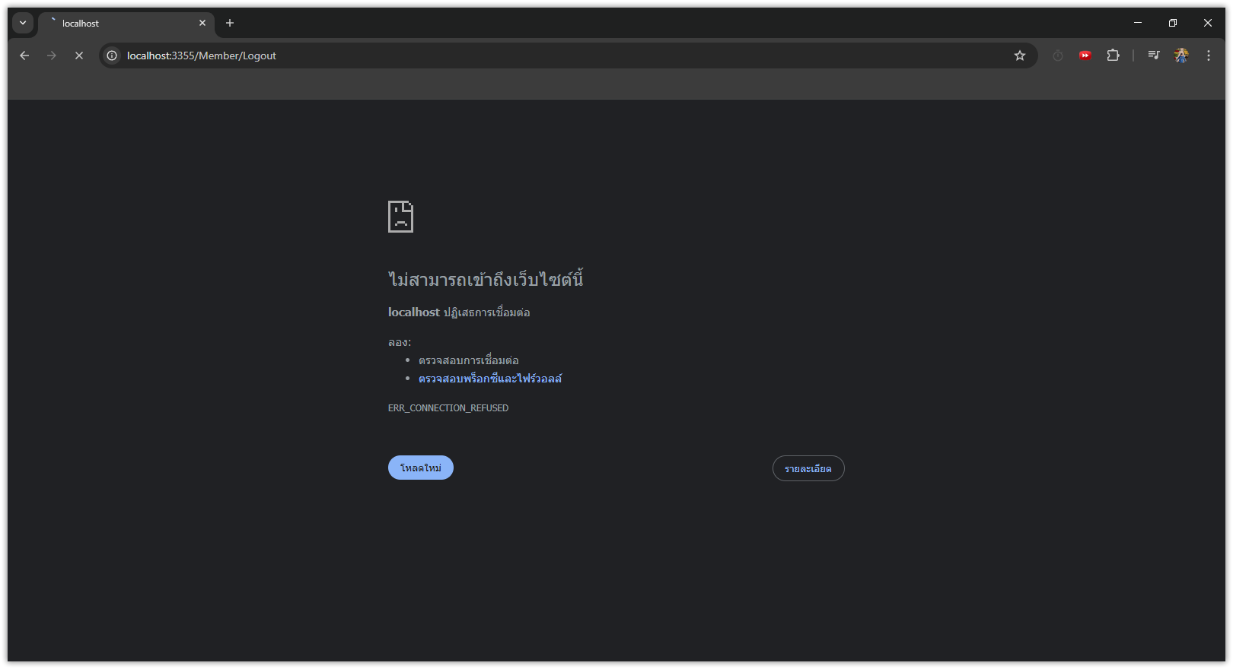Click the forward navigation arrow
Screen dimensions: 1233x669
(x=52, y=55)
